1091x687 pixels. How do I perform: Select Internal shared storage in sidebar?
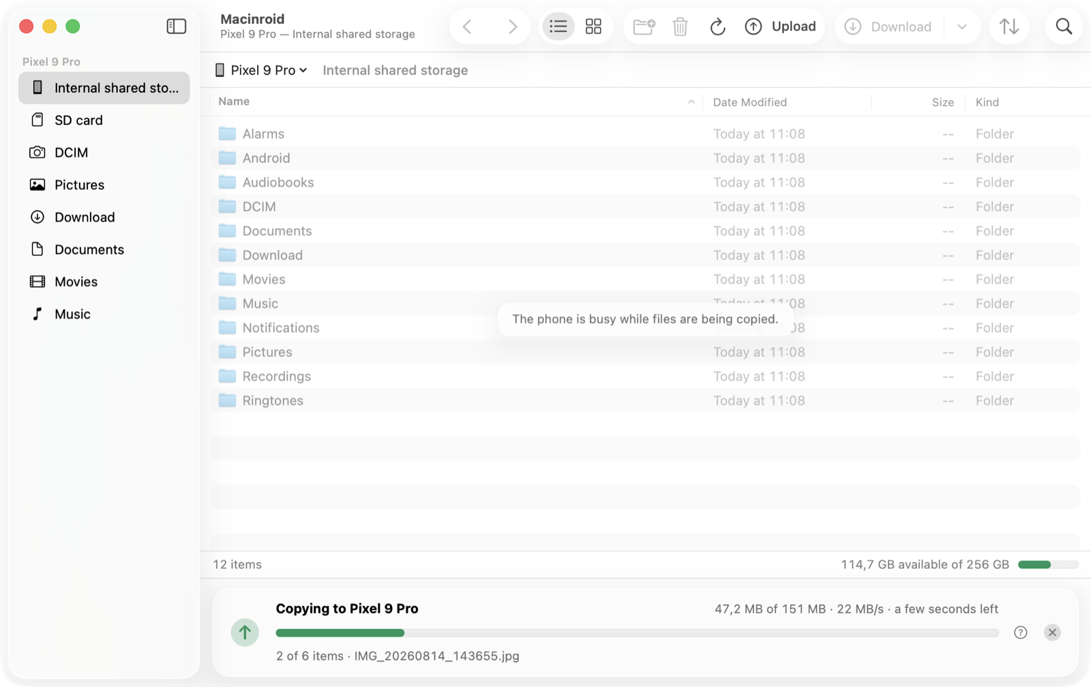click(104, 88)
